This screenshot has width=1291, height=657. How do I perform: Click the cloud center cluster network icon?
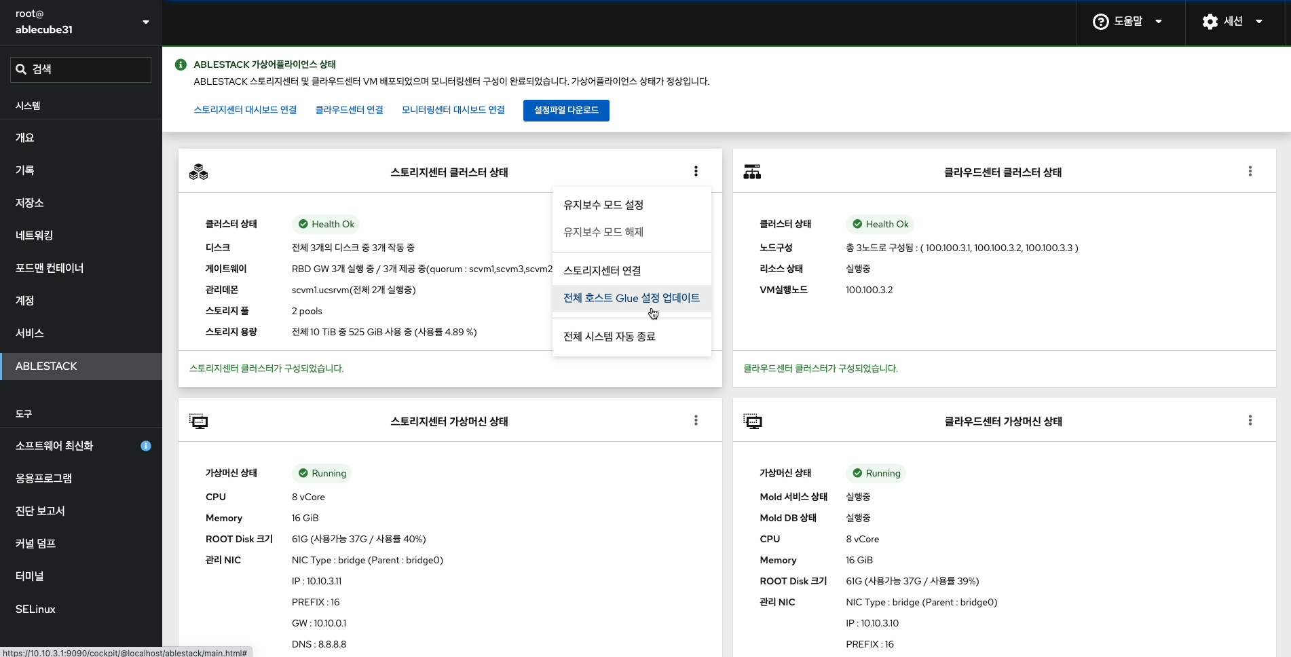click(752, 172)
